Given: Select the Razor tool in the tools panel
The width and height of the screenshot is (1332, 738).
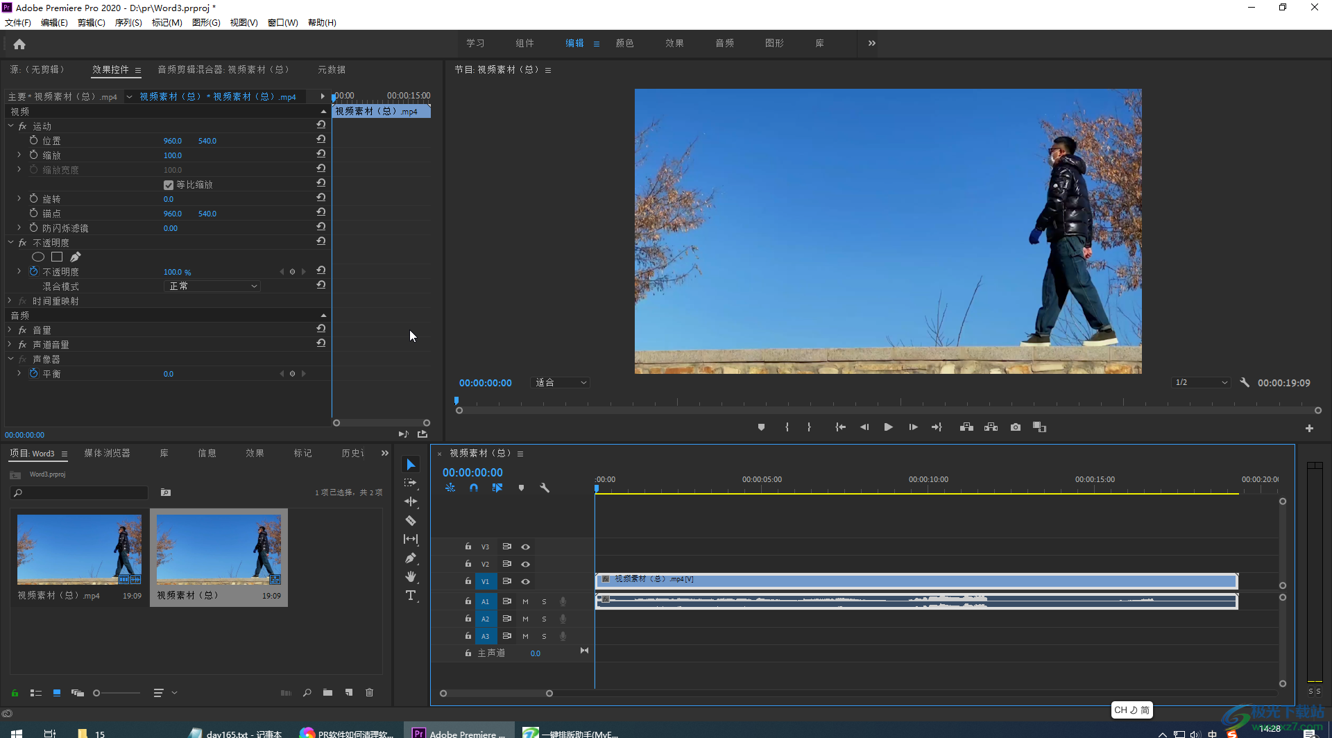Looking at the screenshot, I should point(411,520).
